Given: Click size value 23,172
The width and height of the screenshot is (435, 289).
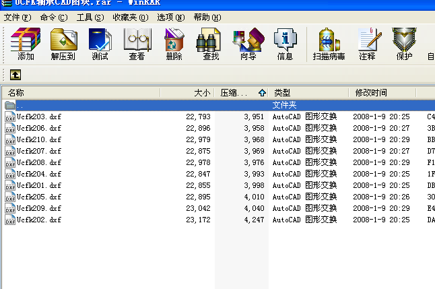Looking at the screenshot, I should (x=198, y=220).
